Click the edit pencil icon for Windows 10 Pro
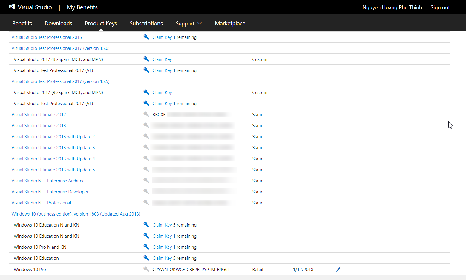Image resolution: width=466 pixels, height=280 pixels. (x=338, y=269)
